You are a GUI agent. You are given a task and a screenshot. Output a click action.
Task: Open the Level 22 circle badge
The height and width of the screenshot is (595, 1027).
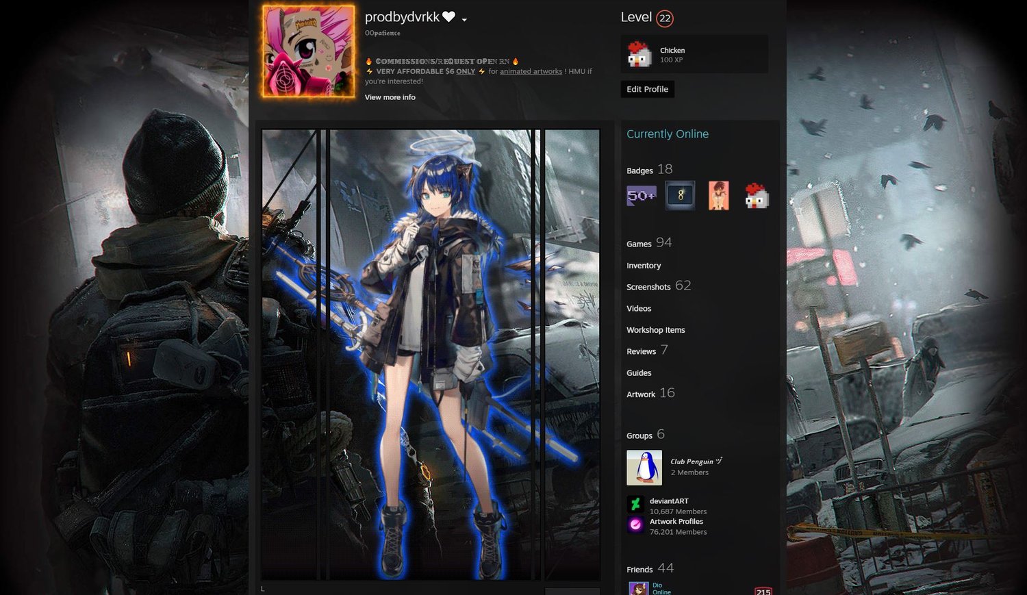point(665,18)
